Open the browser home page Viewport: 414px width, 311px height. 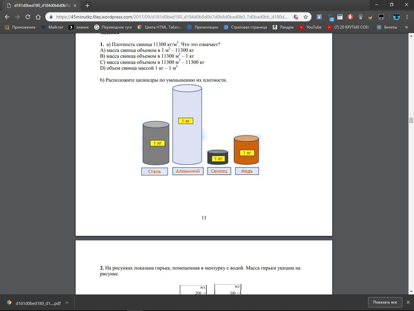(x=38, y=17)
